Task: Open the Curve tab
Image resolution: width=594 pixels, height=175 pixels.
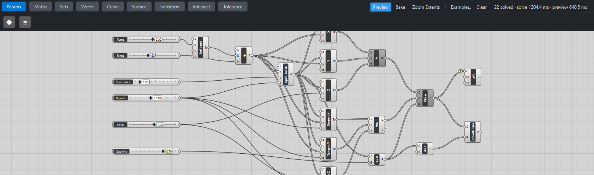Action: tap(113, 6)
